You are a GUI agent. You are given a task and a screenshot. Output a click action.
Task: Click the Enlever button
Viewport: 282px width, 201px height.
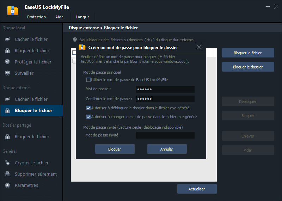click(248, 136)
